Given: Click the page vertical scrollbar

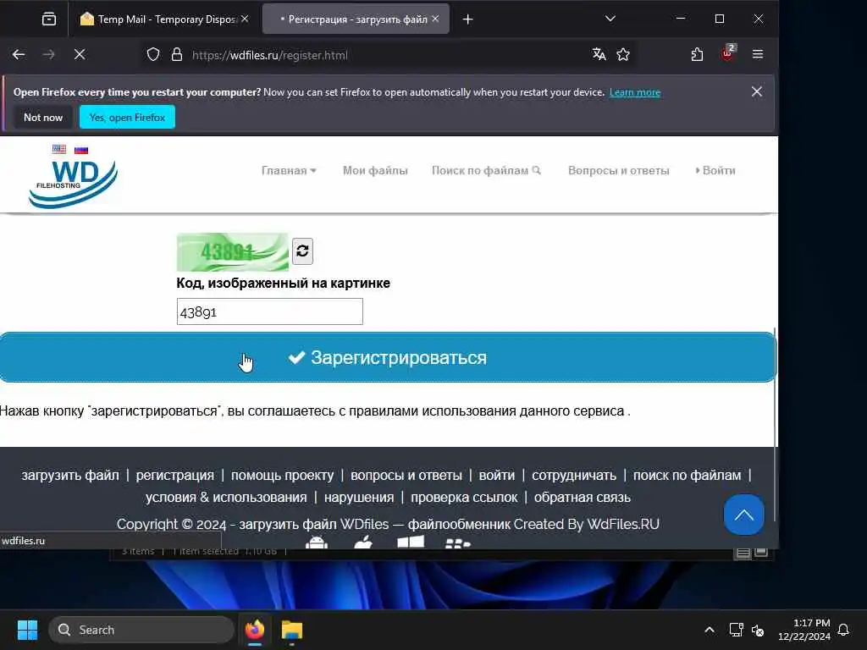Looking at the screenshot, I should (x=775, y=425).
